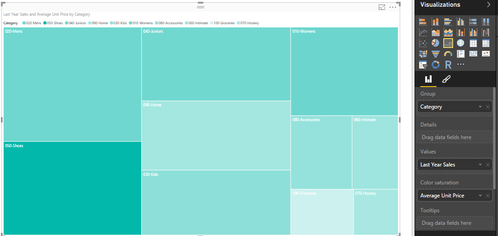Viewport: 498px width, 236px height.
Task: Select the Map globe visualization
Action: click(460, 43)
